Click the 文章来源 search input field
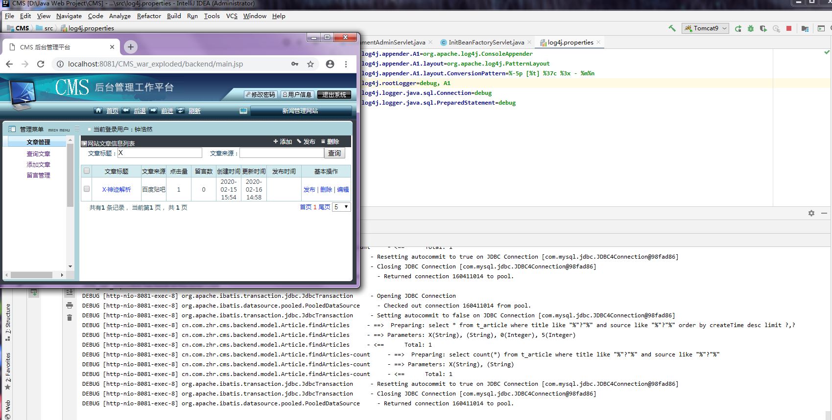Viewport: 832px width, 420px height. point(282,153)
